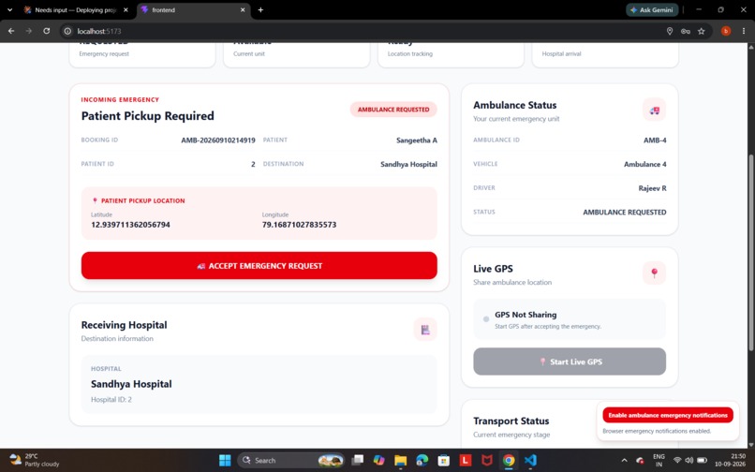The image size is (755, 472).
Task: Click the Ambulance 4 vehicle value
Action: (645, 164)
